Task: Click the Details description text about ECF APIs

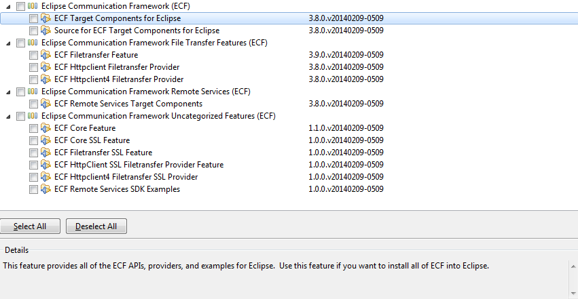Action: point(246,266)
